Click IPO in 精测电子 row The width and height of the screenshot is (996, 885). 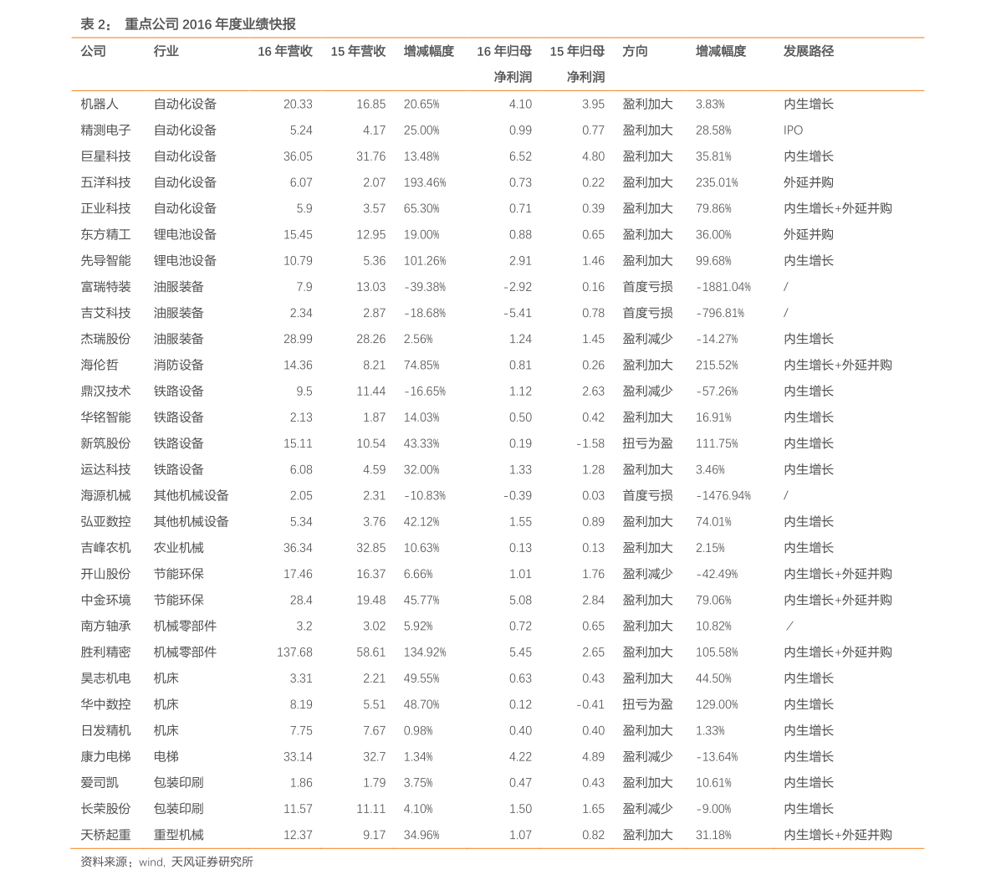click(794, 130)
